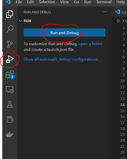Open the Explorer view in activity bar
This screenshot has height=159, width=127.
[10, 14]
